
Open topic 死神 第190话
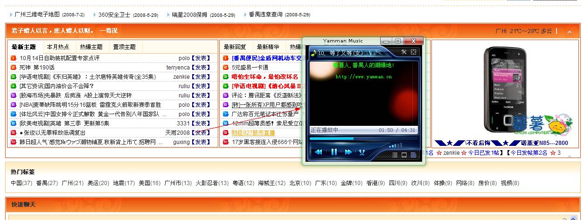(x=37, y=68)
